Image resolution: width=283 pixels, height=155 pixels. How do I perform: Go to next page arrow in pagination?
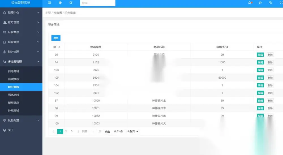click(78, 131)
